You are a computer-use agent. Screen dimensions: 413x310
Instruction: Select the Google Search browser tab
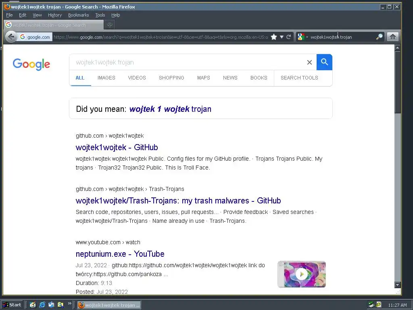point(54,25)
